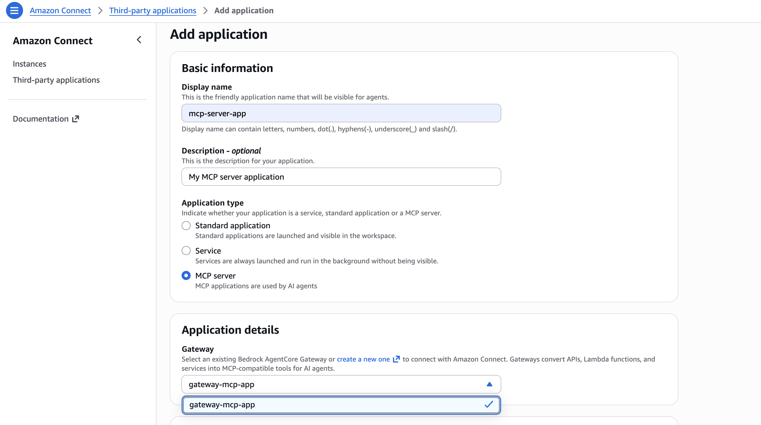Viewport: 761px width, 425px height.
Task: Edit the Description field with My MCP server application
Action: point(340,177)
